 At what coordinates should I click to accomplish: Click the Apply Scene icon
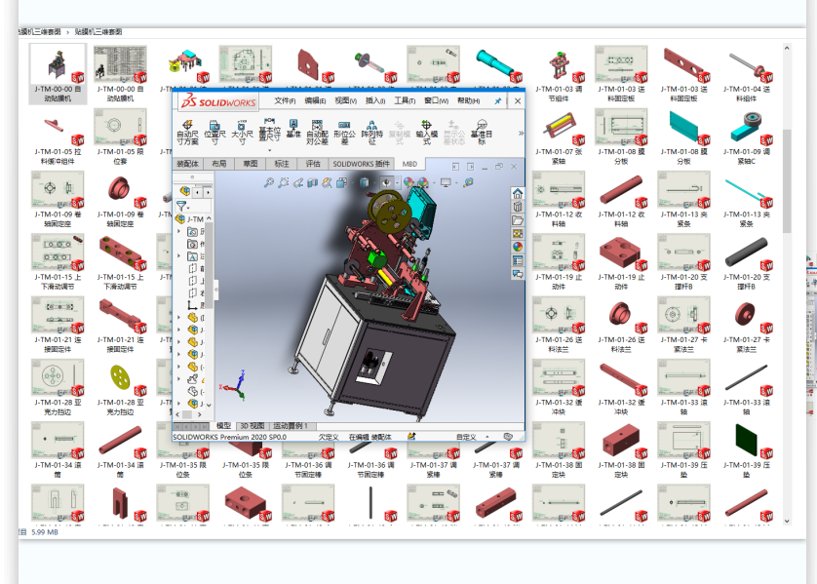coord(423,182)
